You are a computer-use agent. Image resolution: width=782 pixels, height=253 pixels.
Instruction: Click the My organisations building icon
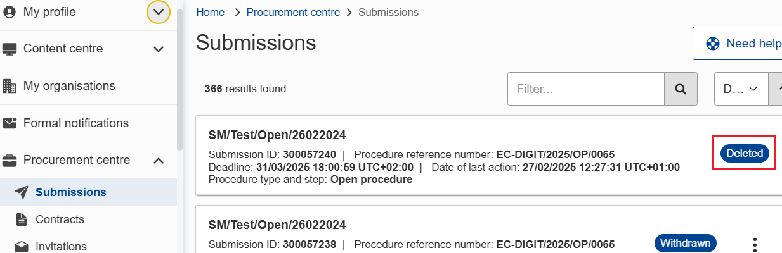click(x=10, y=86)
